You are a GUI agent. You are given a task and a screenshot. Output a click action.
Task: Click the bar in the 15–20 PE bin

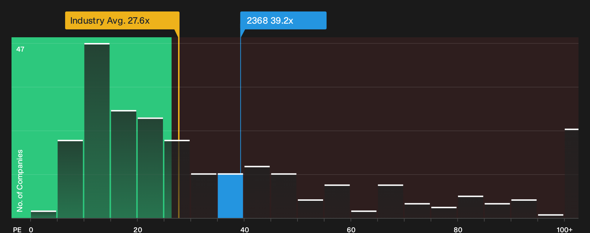pyautogui.click(x=124, y=164)
